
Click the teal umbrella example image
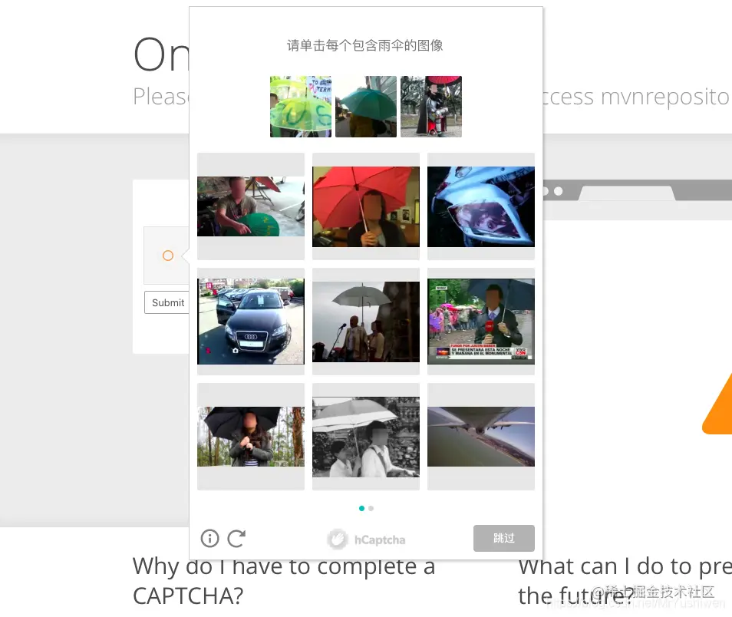click(x=366, y=107)
